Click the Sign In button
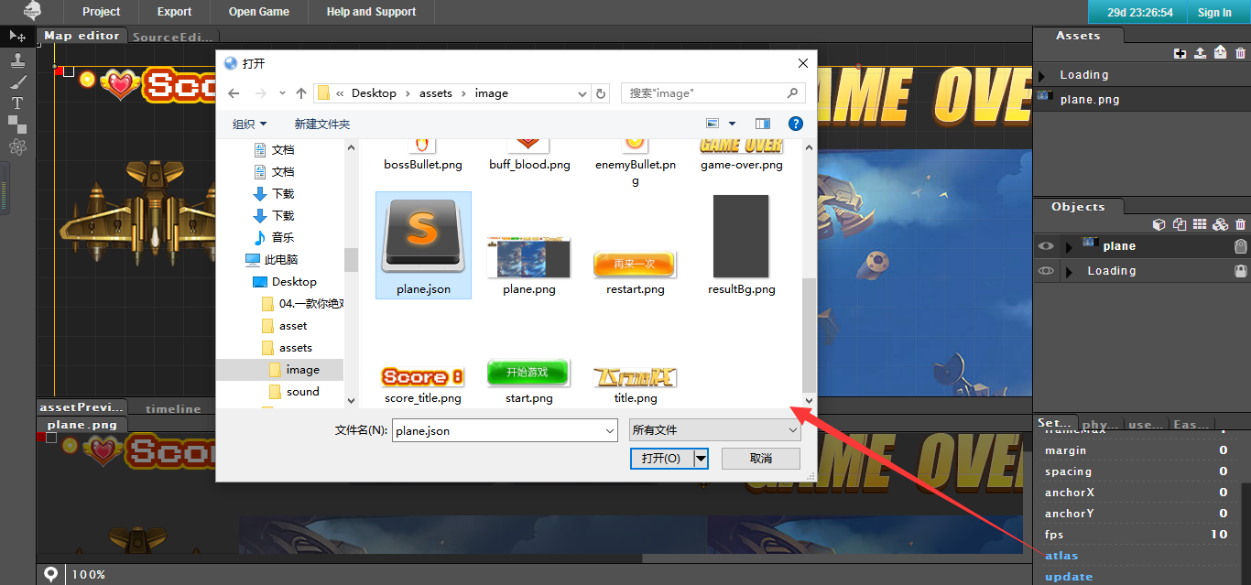Image resolution: width=1251 pixels, height=585 pixels. [x=1214, y=12]
